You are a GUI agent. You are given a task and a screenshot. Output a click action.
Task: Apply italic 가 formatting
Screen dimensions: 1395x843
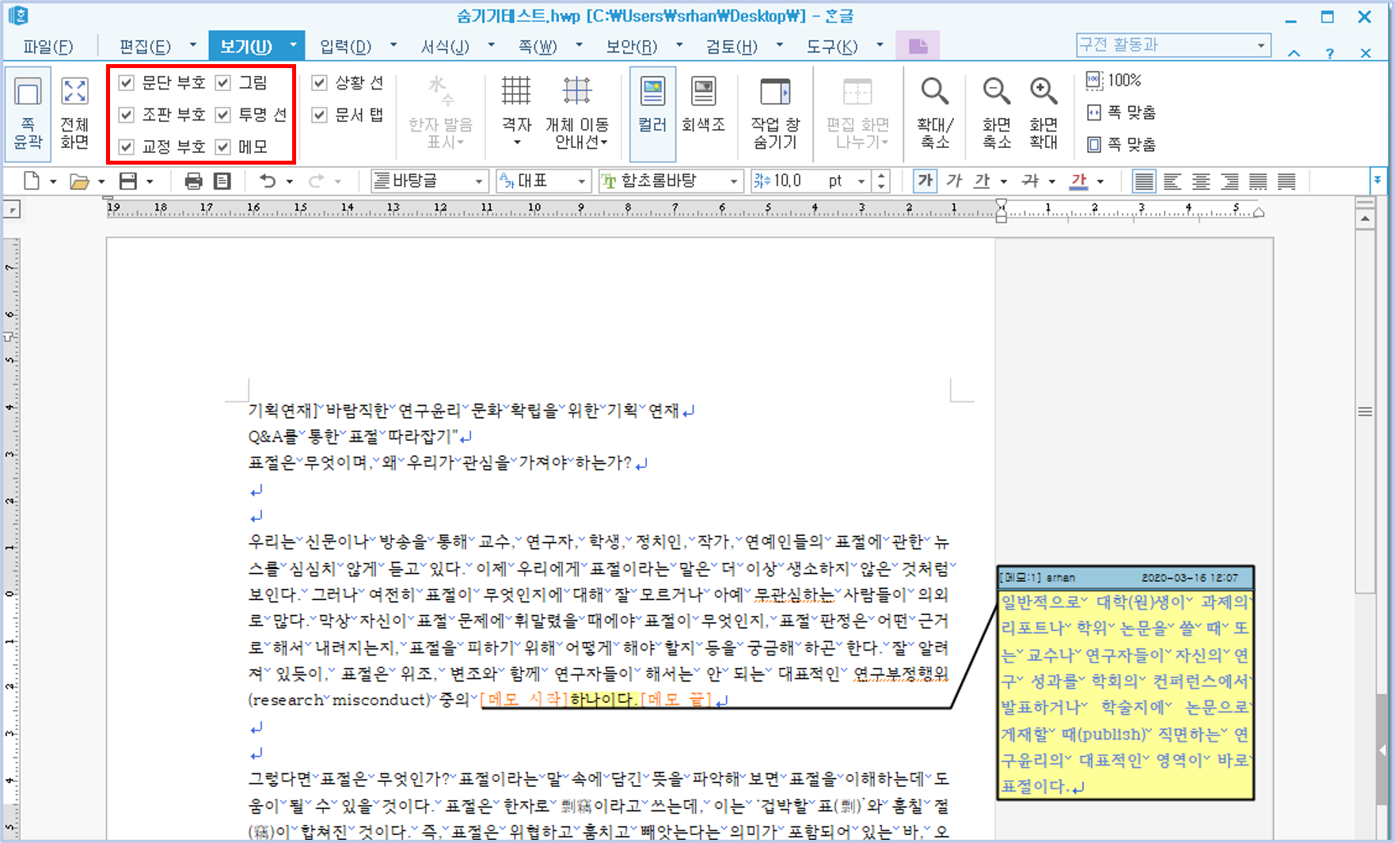(x=954, y=181)
